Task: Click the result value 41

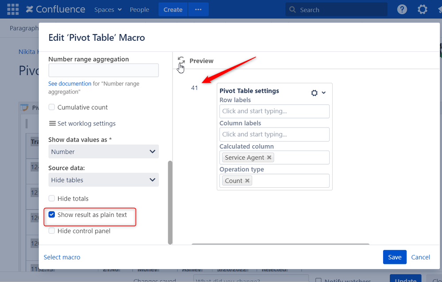Action: (194, 88)
